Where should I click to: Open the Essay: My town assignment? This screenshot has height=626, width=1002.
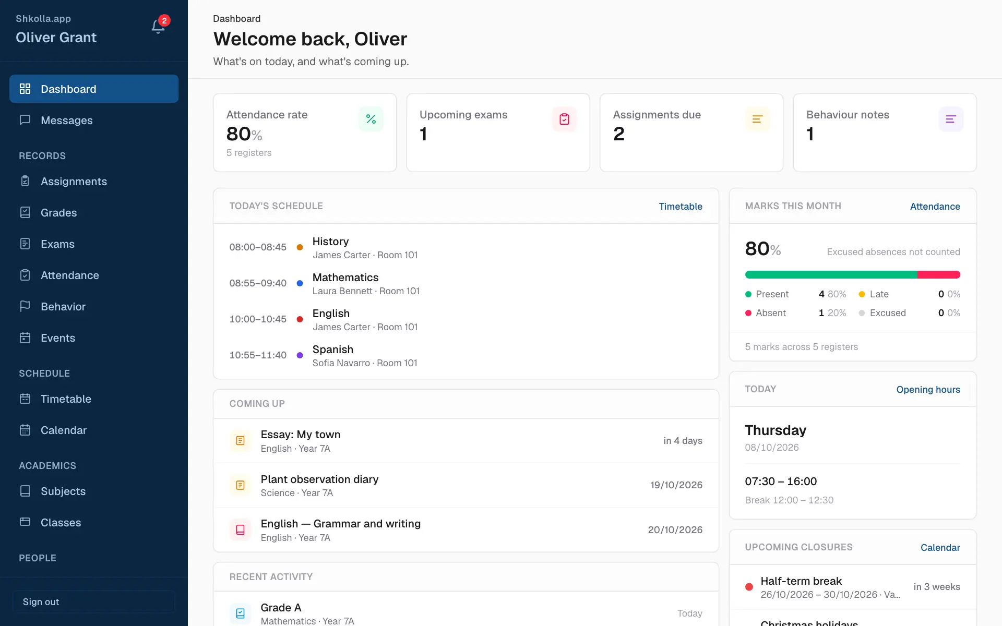click(x=466, y=441)
